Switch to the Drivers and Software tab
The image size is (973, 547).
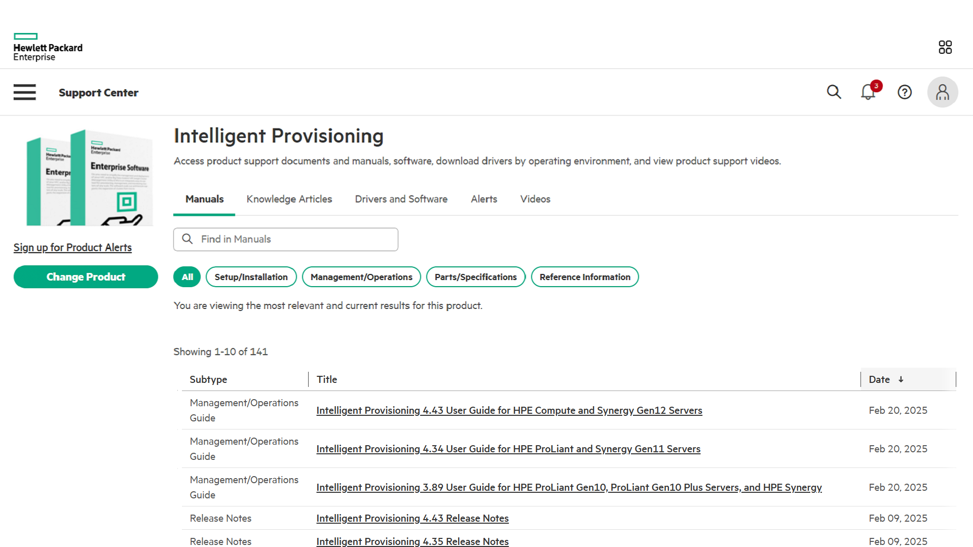401,199
